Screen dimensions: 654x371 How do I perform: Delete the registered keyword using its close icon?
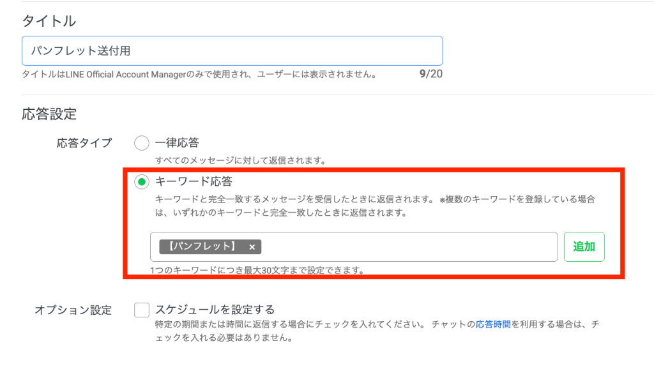point(252,247)
